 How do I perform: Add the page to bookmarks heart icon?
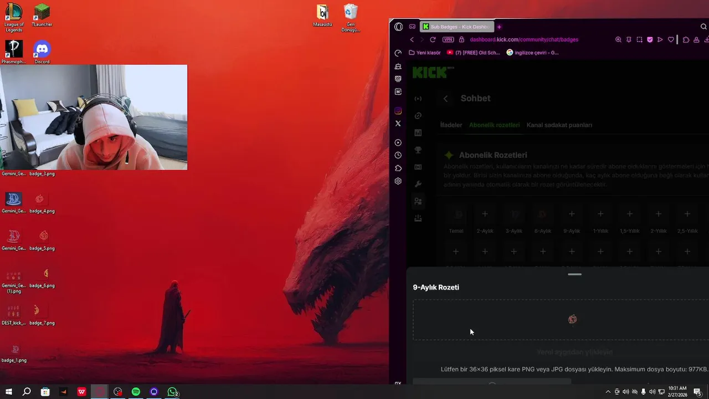click(671, 39)
